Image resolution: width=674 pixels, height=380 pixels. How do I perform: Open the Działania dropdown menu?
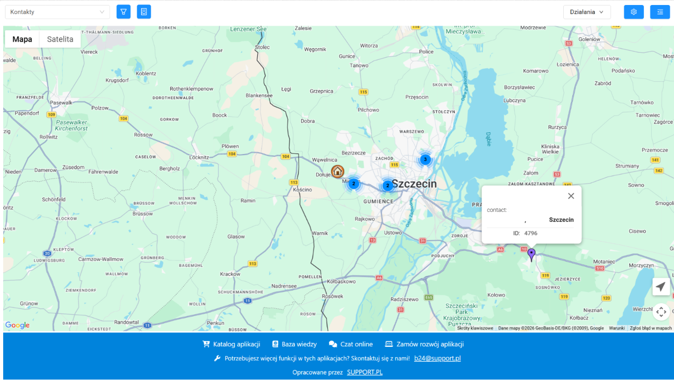587,12
